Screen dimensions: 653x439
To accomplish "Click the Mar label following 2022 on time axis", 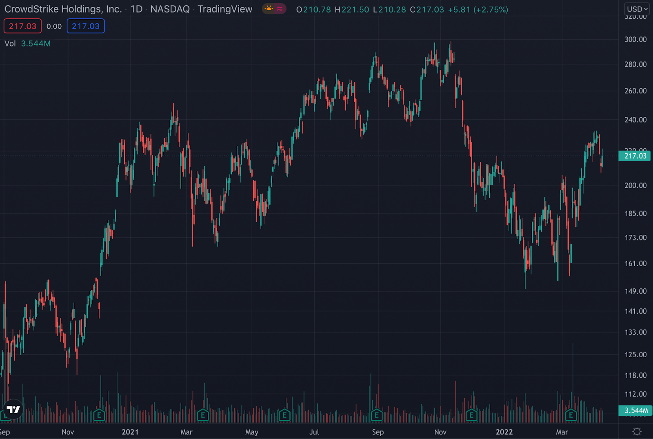I will (562, 432).
